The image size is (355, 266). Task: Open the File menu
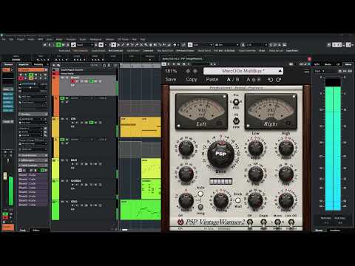(x=4, y=39)
